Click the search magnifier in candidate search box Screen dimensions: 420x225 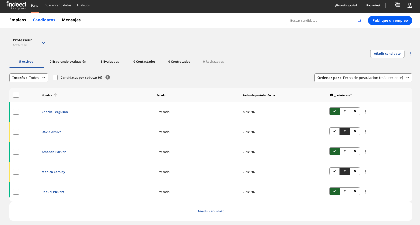(x=359, y=20)
